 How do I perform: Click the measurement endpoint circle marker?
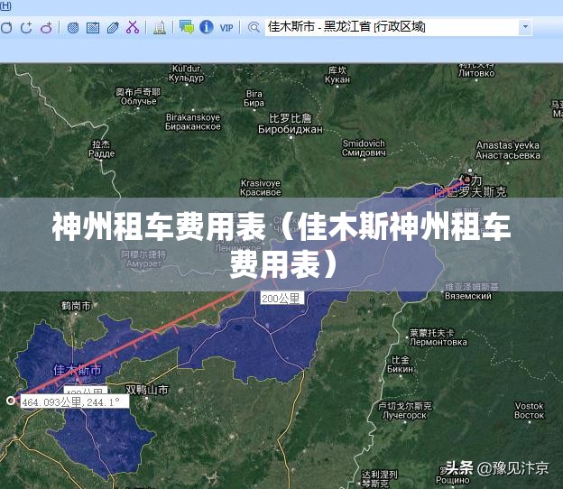point(11,400)
